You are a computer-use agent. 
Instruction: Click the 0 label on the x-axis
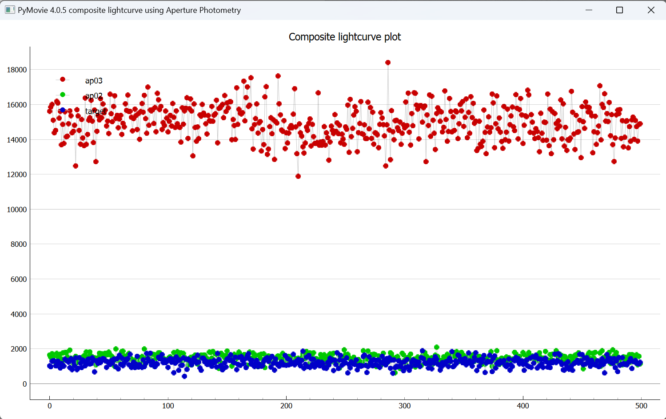tap(50, 406)
